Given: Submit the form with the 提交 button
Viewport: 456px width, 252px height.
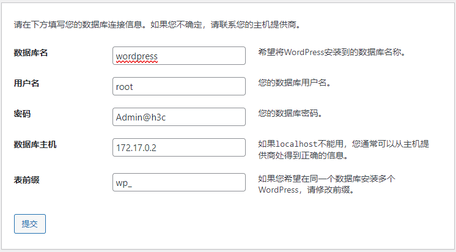Looking at the screenshot, I should click(30, 224).
